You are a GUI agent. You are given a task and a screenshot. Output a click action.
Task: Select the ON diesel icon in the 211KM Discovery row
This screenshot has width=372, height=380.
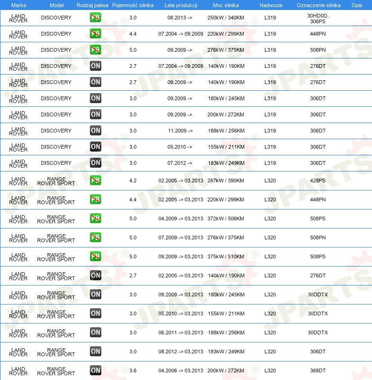coord(95,147)
